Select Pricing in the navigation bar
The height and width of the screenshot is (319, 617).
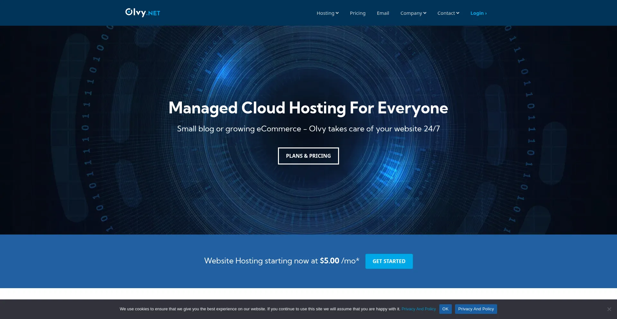click(x=358, y=13)
